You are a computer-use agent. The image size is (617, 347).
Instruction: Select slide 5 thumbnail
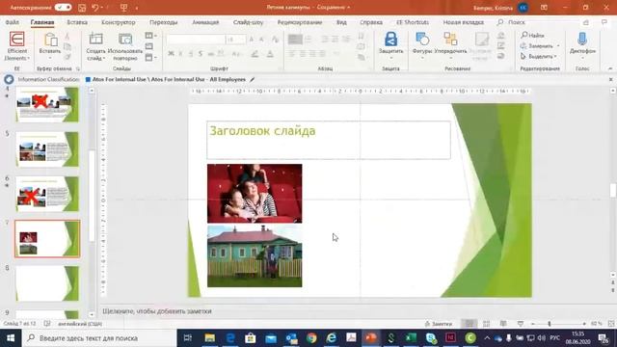47,149
